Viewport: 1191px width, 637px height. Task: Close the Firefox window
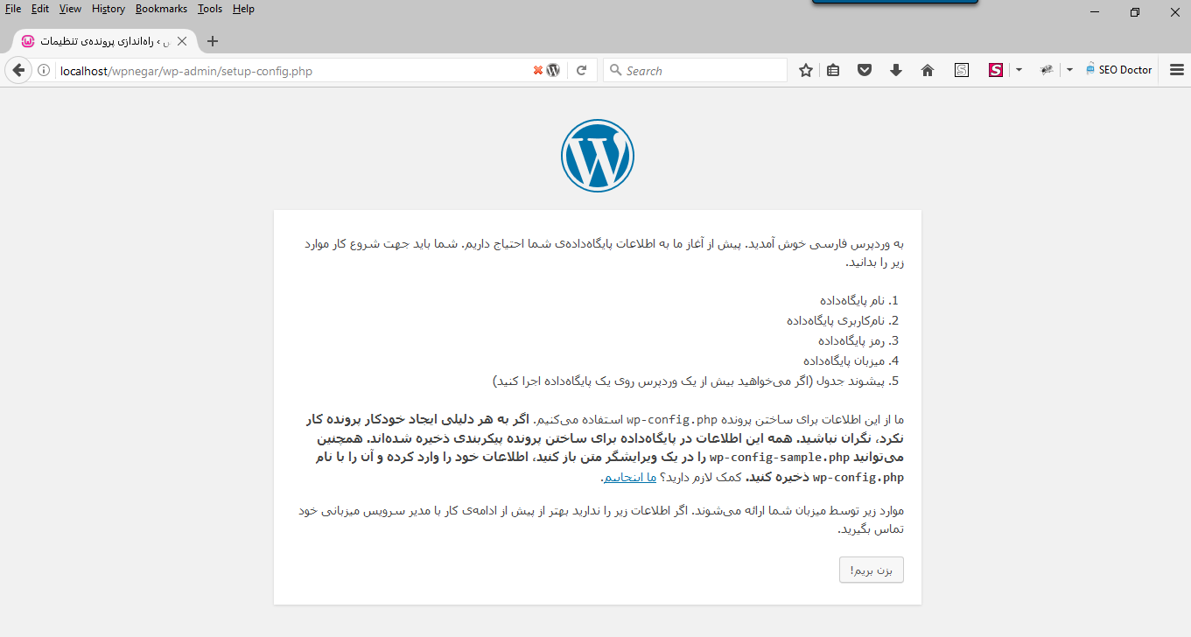click(1173, 11)
